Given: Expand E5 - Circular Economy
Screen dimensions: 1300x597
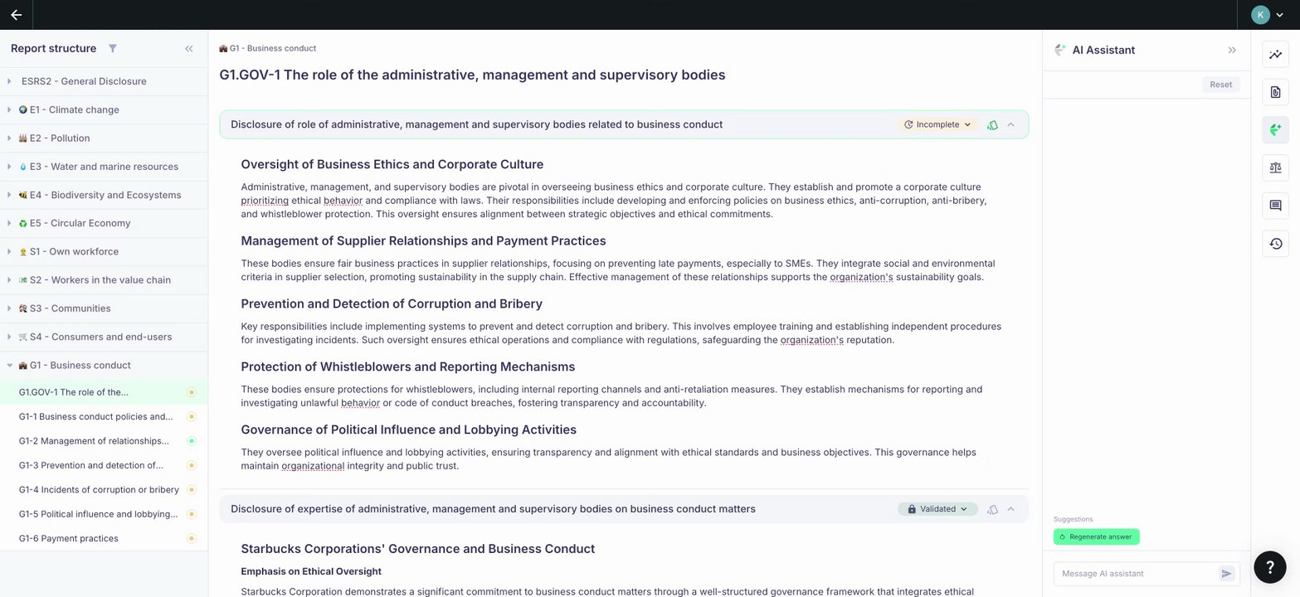Looking at the screenshot, I should click(9, 223).
